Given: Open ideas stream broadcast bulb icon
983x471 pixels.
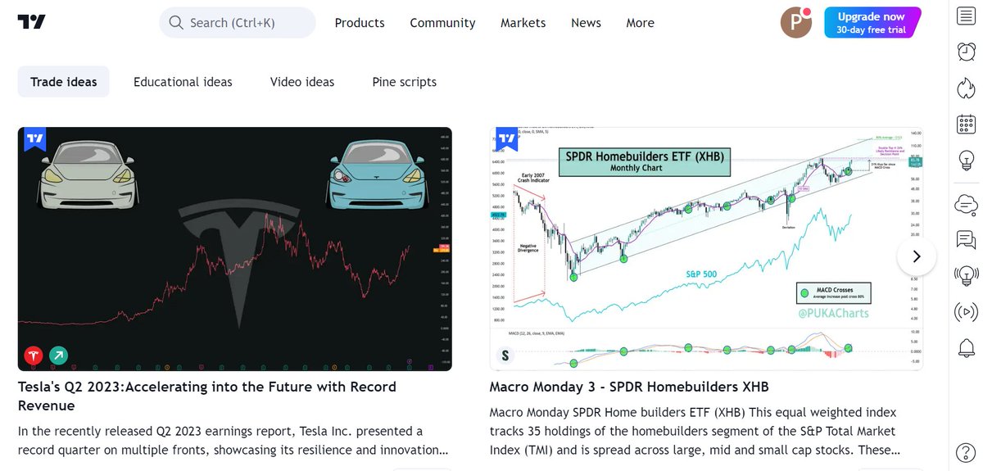Looking at the screenshot, I should (966, 275).
